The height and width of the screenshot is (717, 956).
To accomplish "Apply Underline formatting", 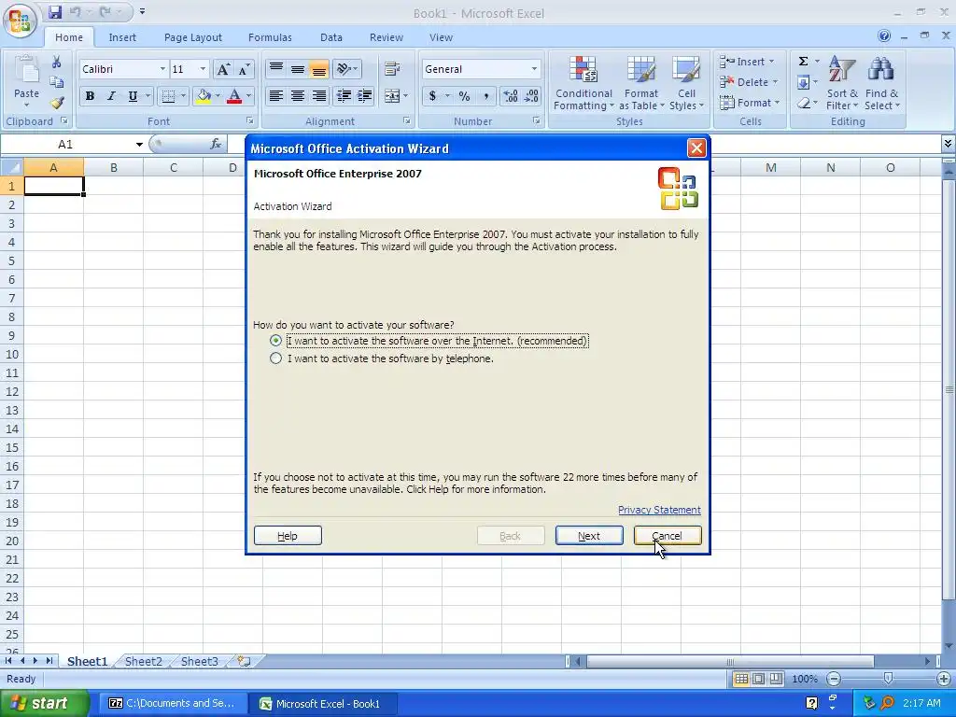I will 133,96.
